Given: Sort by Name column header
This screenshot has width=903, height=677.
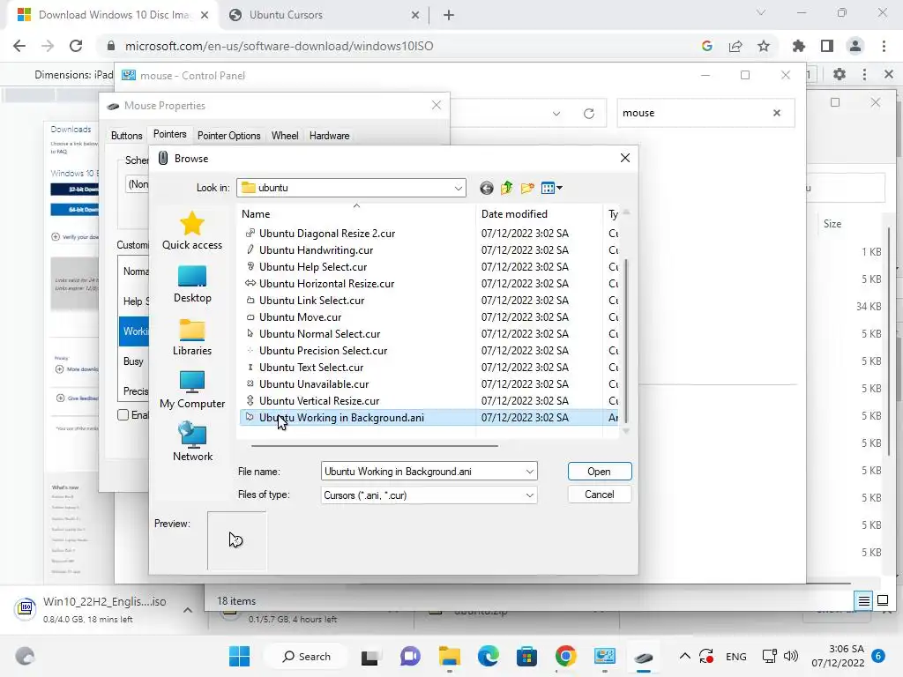Looking at the screenshot, I should point(357,213).
